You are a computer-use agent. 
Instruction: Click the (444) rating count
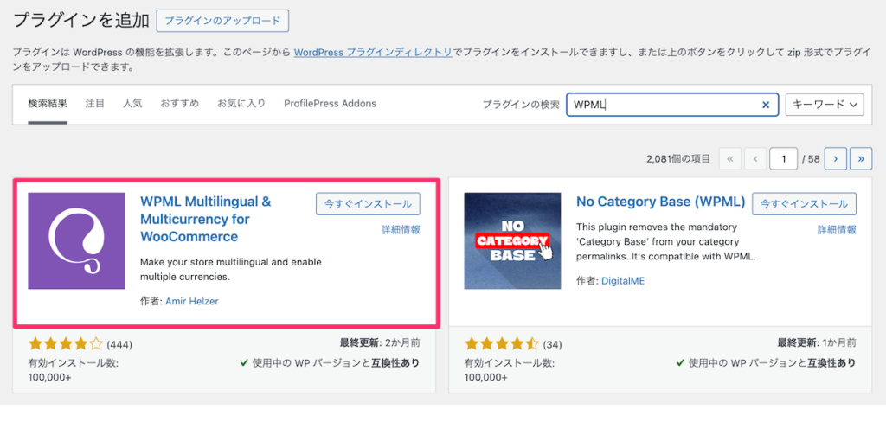(x=119, y=344)
